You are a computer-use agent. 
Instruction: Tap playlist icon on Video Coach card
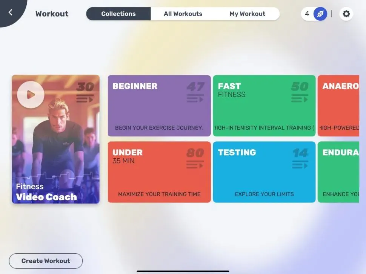tap(85, 99)
